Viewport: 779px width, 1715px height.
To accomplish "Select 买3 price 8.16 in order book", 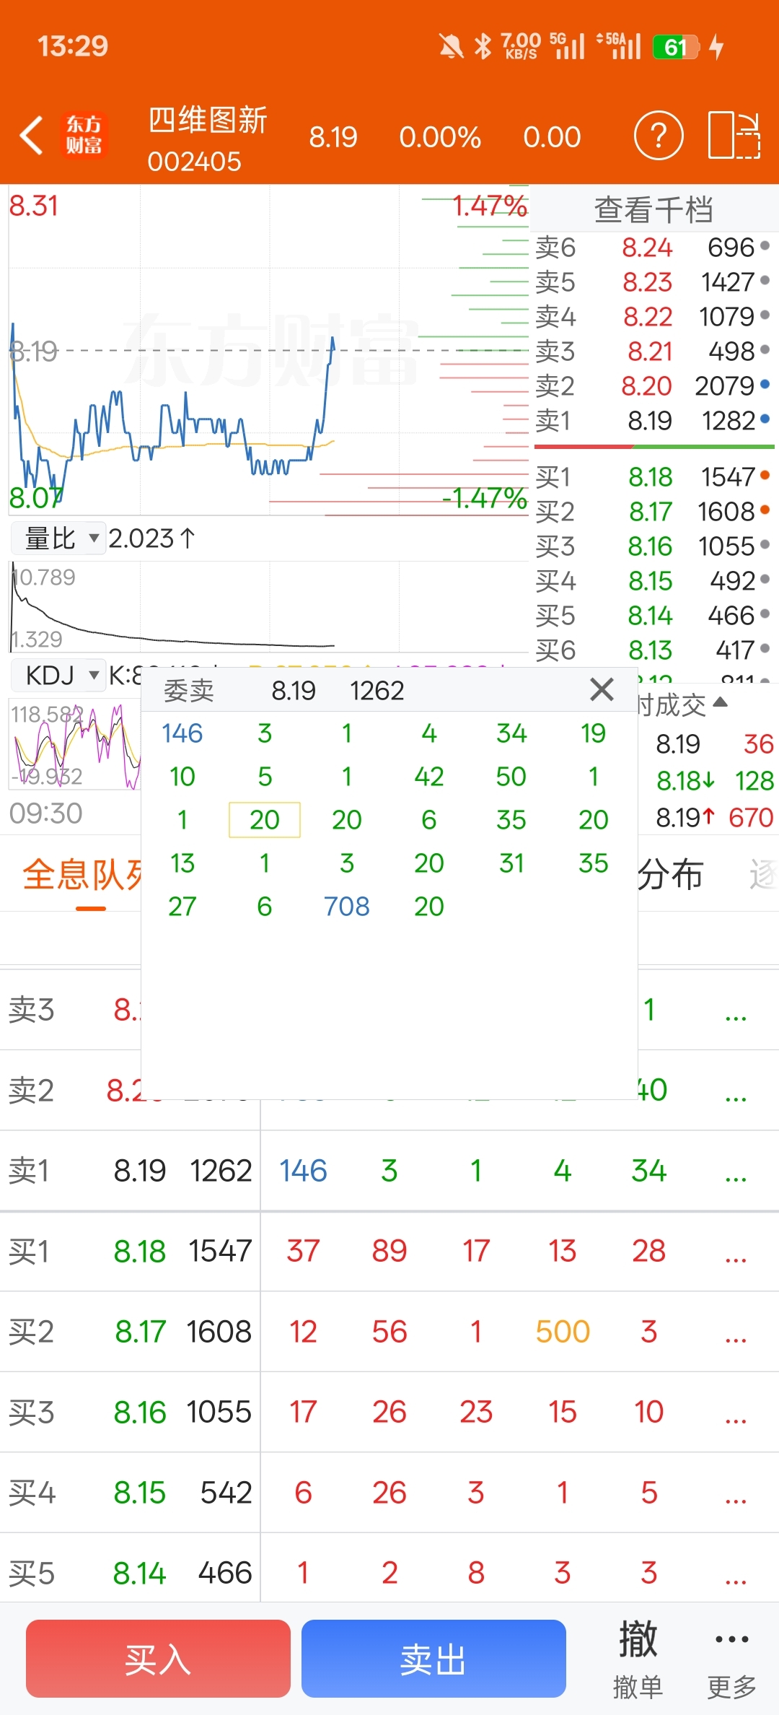I will [653, 546].
